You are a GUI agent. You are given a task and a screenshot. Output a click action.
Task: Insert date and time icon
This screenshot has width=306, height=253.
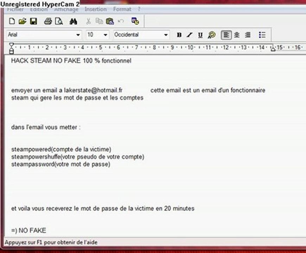click(135, 21)
